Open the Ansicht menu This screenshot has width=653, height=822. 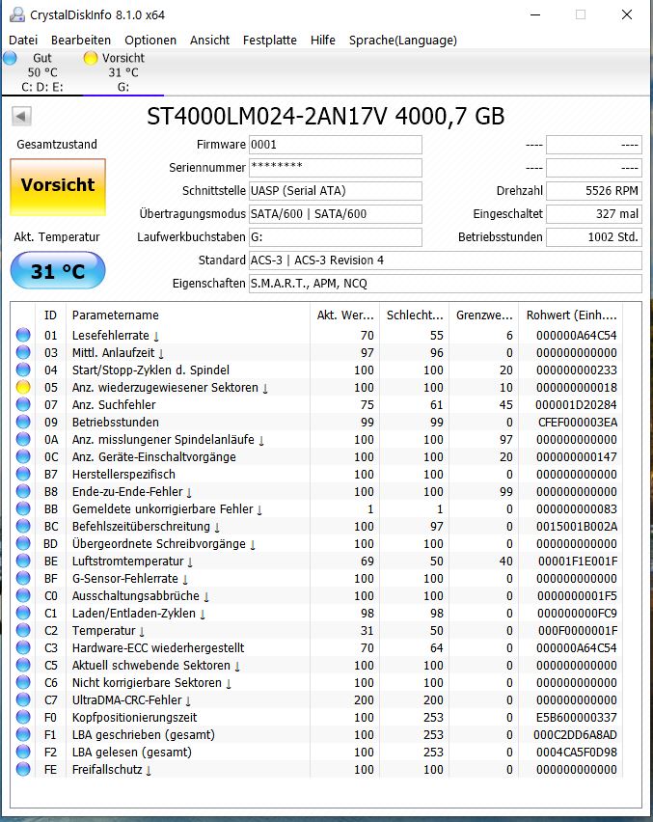pyautogui.click(x=209, y=40)
